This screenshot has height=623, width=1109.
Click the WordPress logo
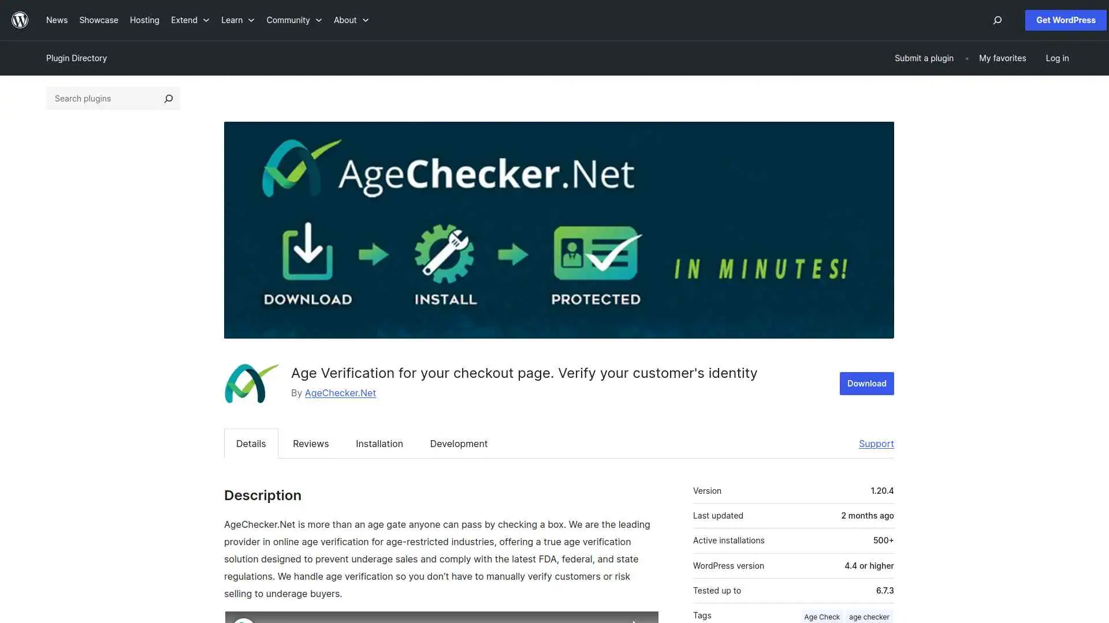pos(20,20)
